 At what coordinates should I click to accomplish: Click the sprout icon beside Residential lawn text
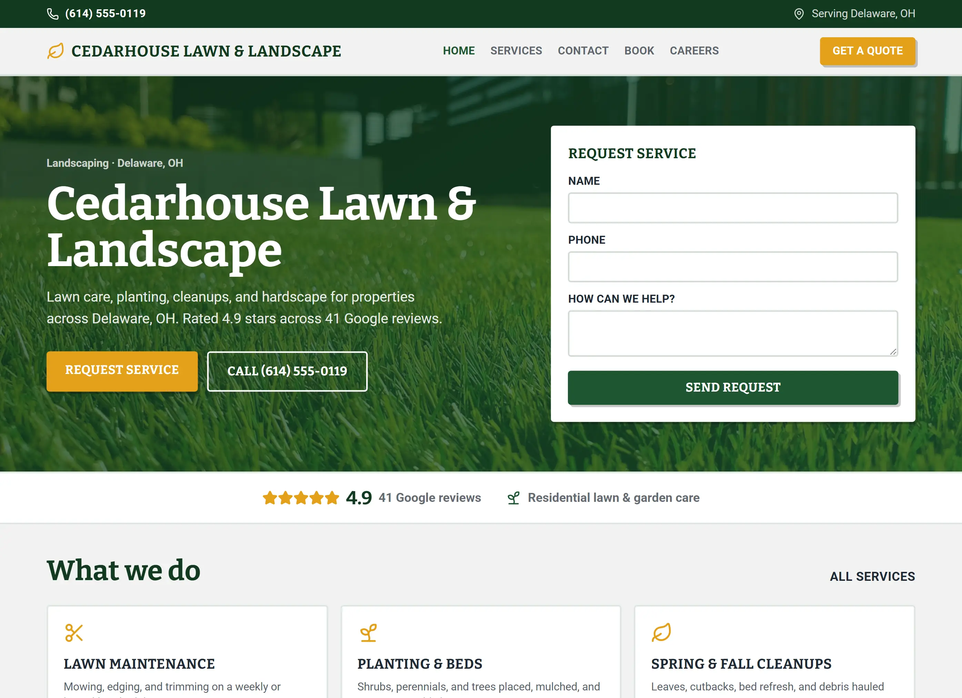(513, 498)
